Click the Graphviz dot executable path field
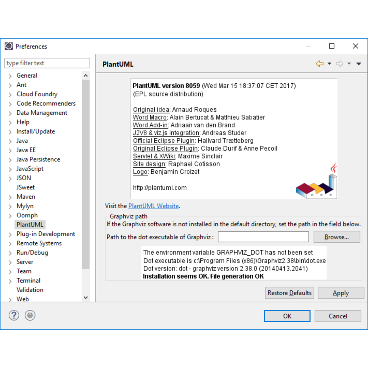Viewport: 368px width, 368px height. point(263,237)
